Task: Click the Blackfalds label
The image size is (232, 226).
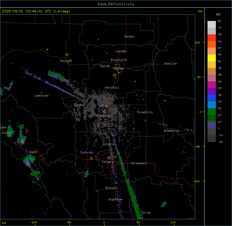Action: click(x=119, y=60)
